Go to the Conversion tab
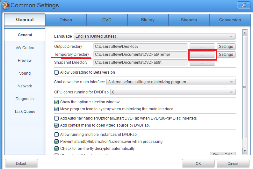 pos(230,20)
